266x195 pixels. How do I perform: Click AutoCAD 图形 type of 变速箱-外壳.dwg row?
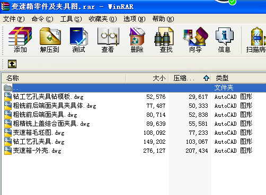[x=233, y=151]
